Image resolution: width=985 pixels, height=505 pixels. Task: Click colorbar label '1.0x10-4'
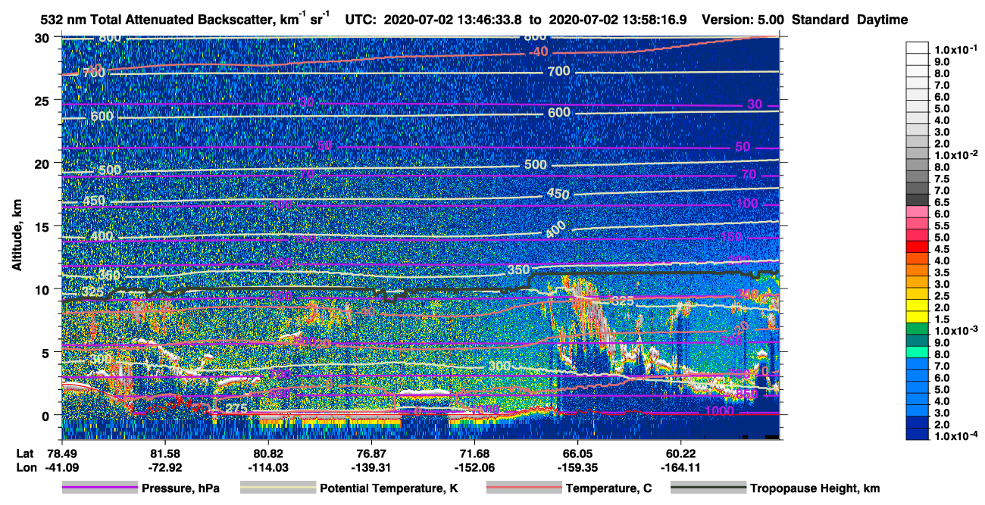[956, 436]
